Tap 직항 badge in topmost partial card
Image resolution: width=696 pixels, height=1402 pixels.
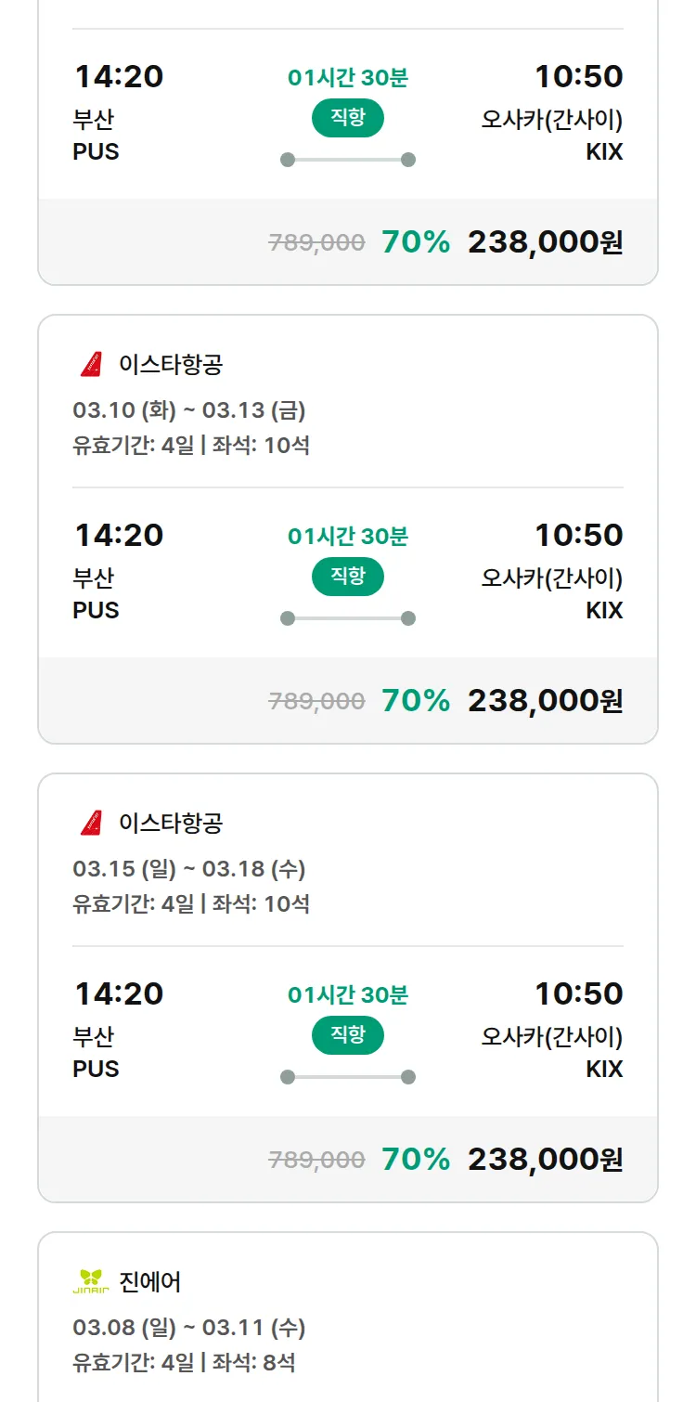coord(347,118)
